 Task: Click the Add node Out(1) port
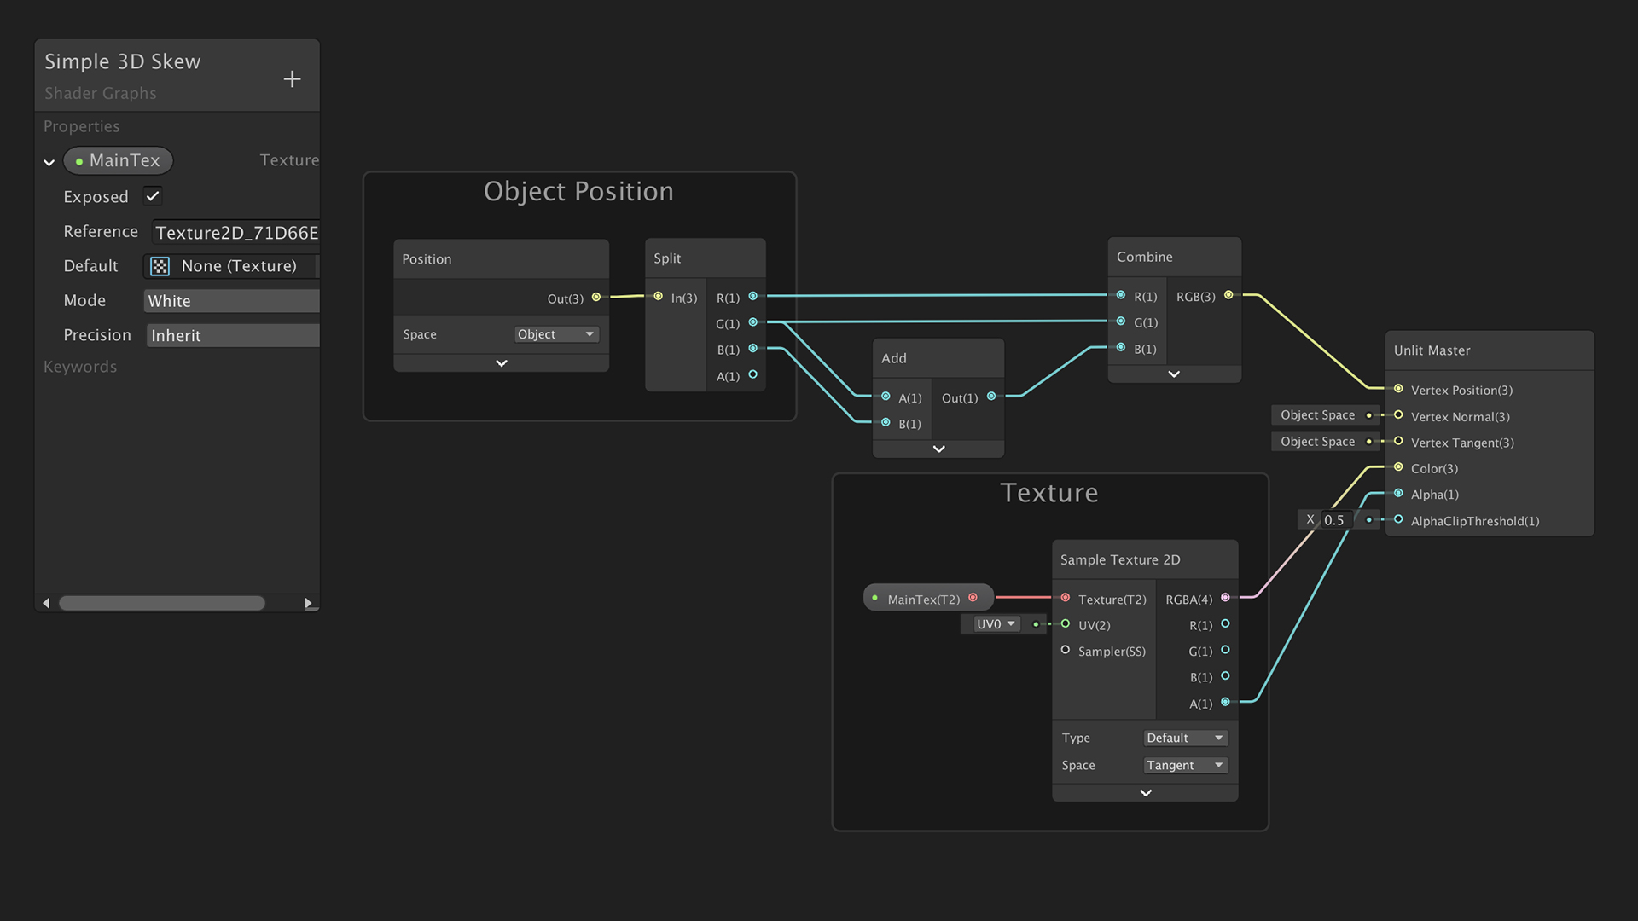[991, 397]
